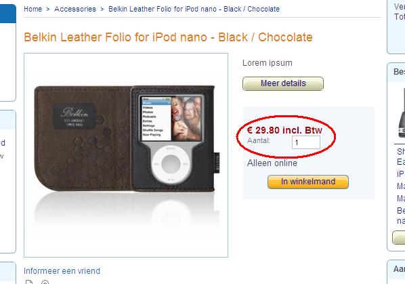Add the item via In winkelmand button
Screen dimensions: 405x284
point(308,182)
